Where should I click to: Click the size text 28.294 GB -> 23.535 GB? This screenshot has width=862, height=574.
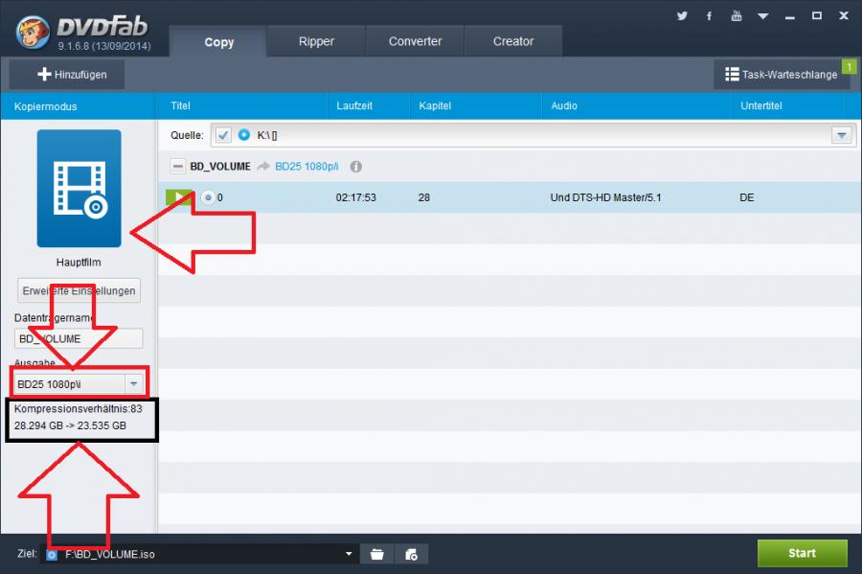(70, 425)
